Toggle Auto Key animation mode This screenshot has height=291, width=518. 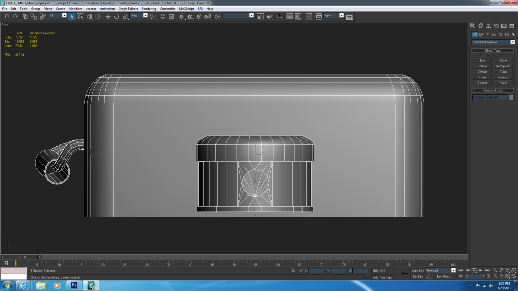[417, 271]
